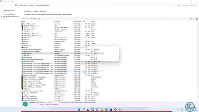Select the Notepad++ program icon
Viewport: 199px width, 112px height.
click(x=22, y=75)
